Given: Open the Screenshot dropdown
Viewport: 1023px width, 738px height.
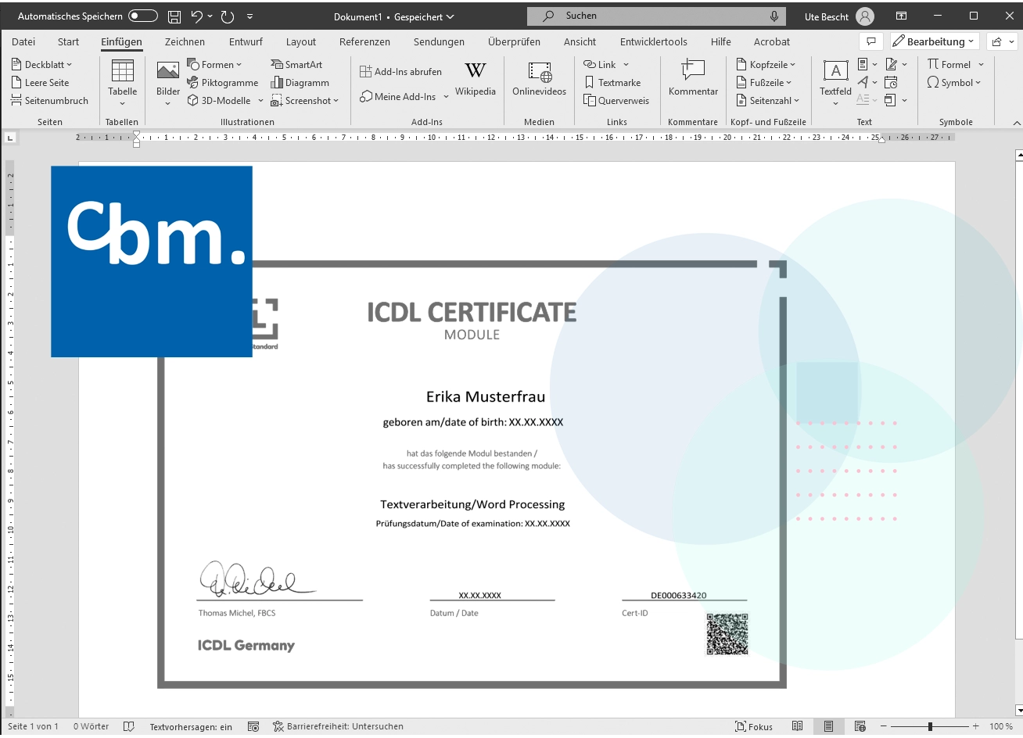Looking at the screenshot, I should click(x=336, y=101).
